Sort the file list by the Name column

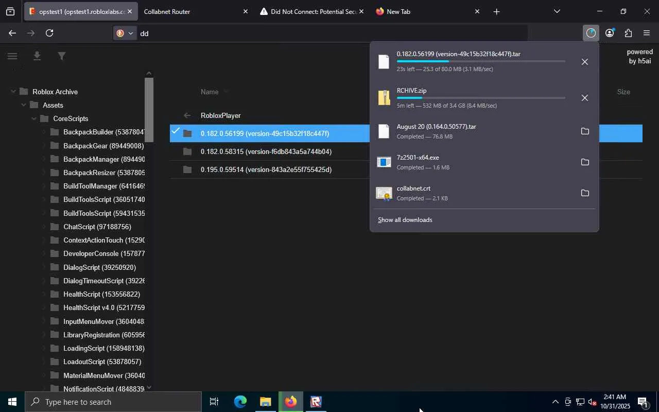pos(210,92)
